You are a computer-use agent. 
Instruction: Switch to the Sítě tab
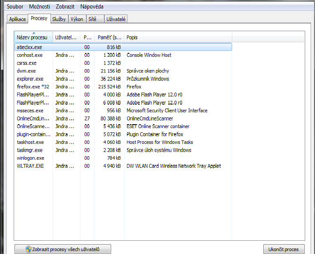click(93, 19)
